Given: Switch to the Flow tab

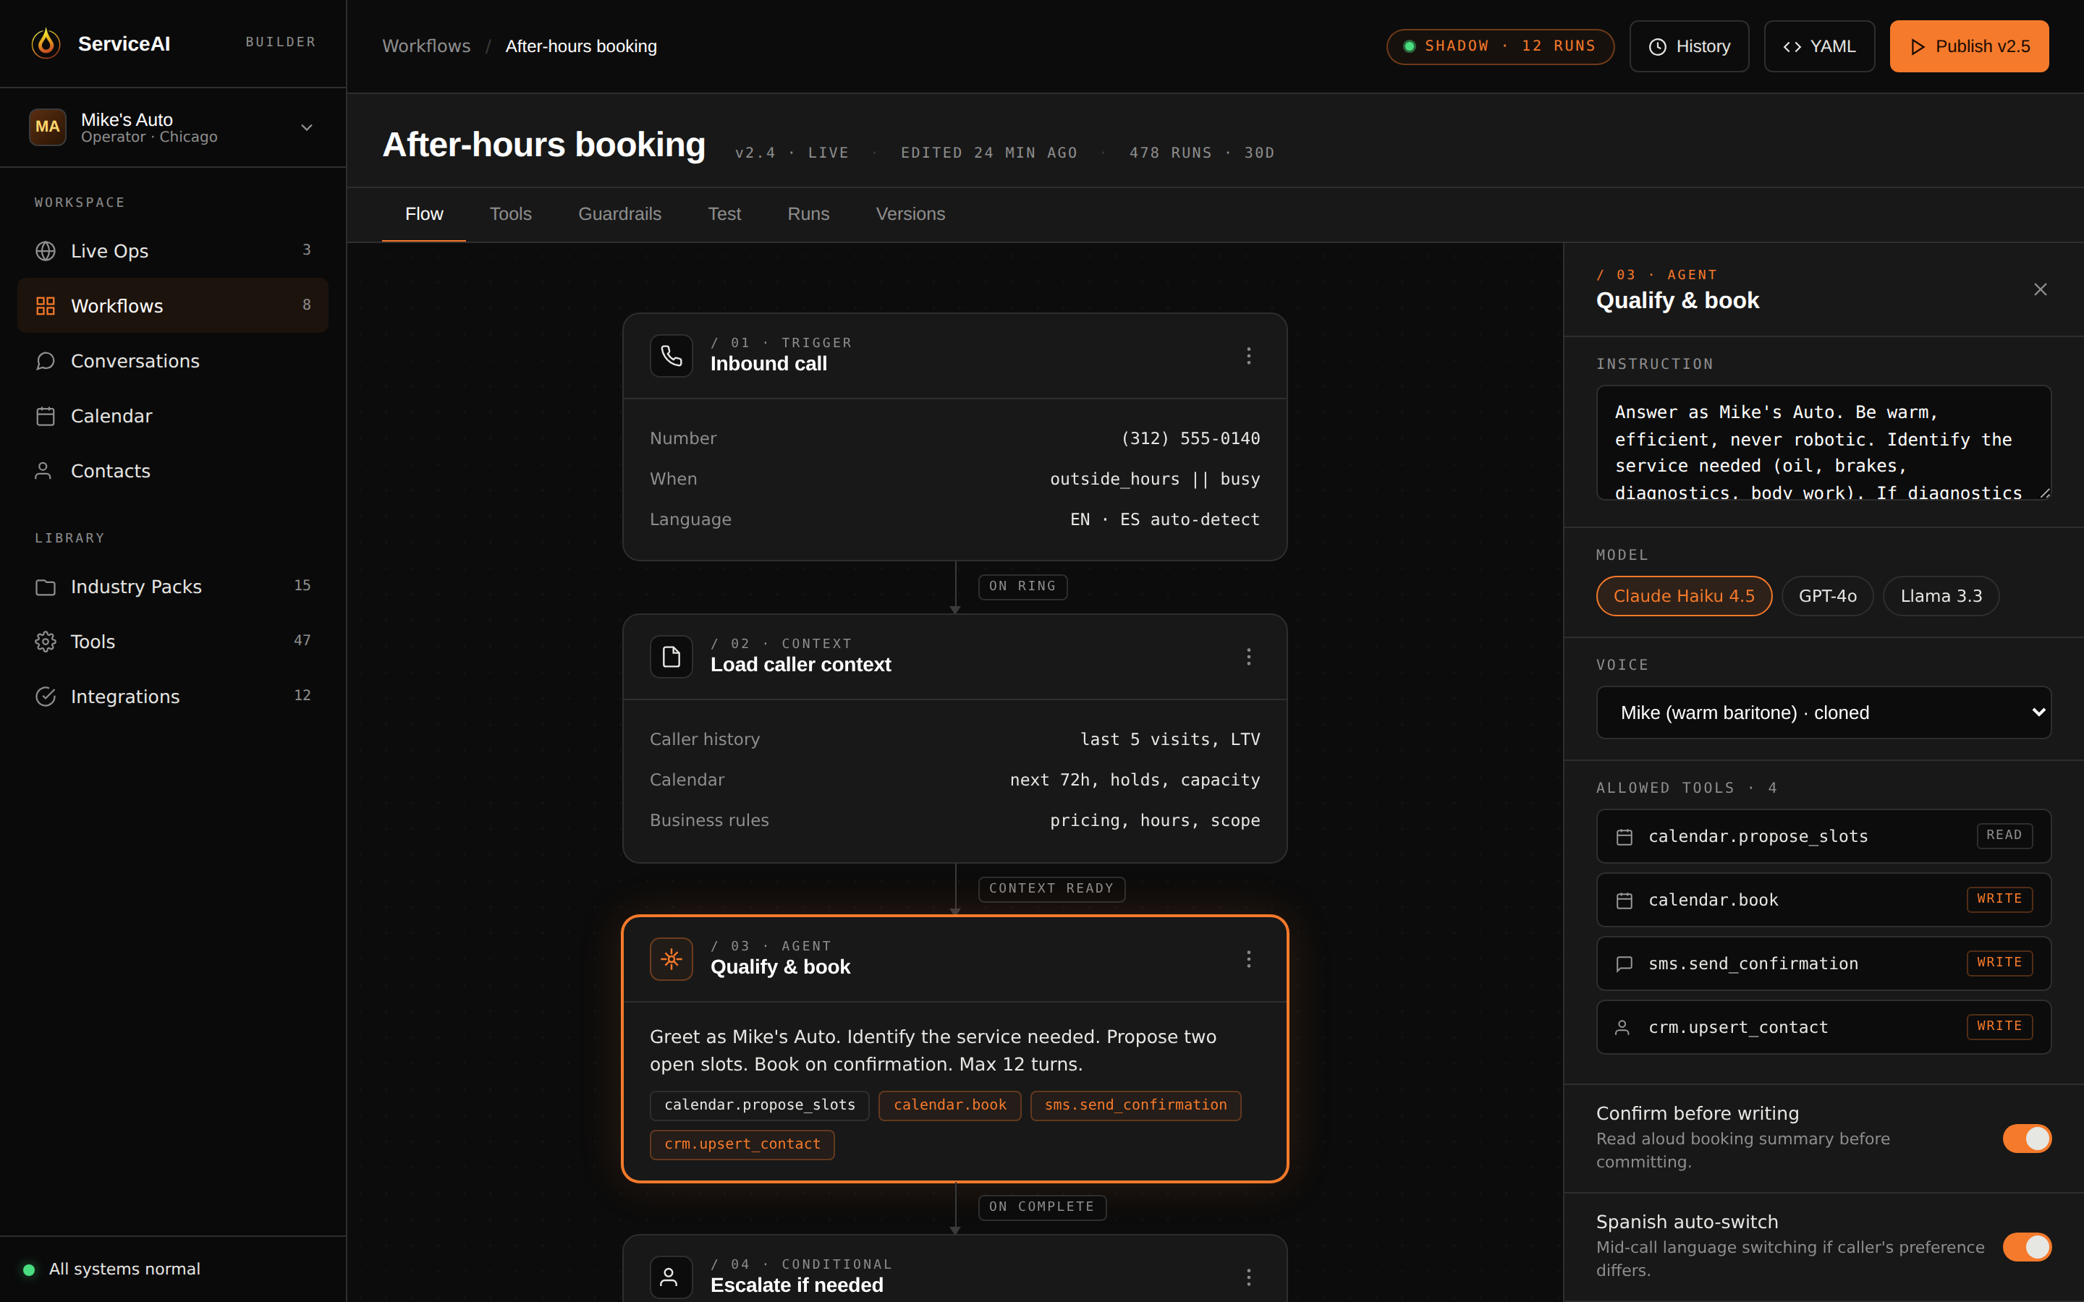Looking at the screenshot, I should pyautogui.click(x=424, y=214).
